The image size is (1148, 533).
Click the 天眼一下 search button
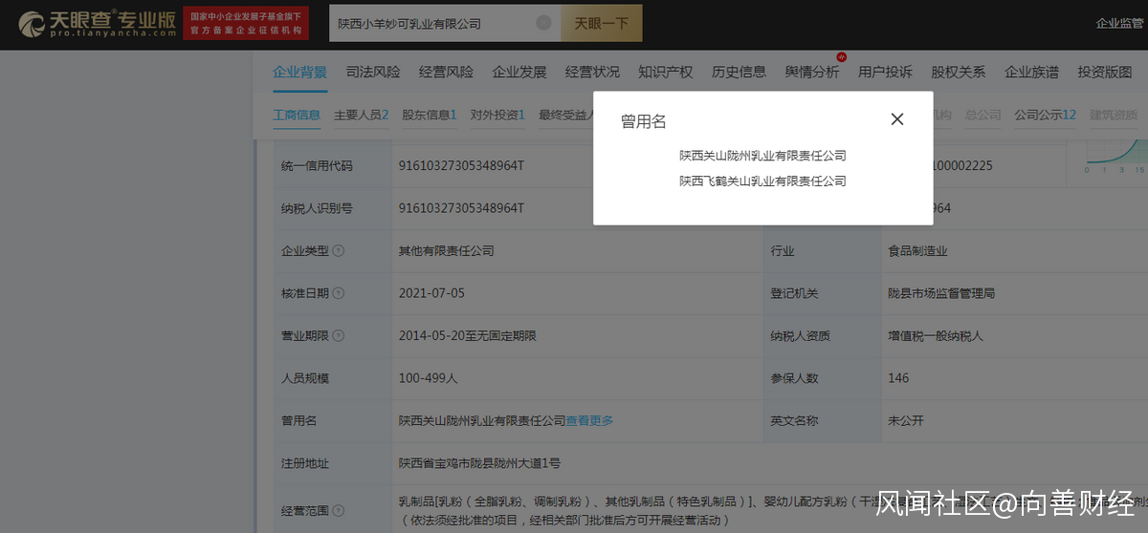601,23
